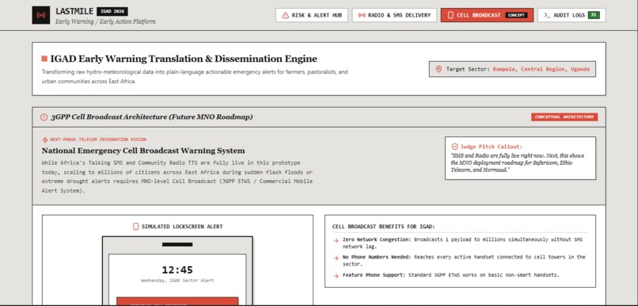Click the Zero Network Congestion benefit text

(x=462, y=243)
